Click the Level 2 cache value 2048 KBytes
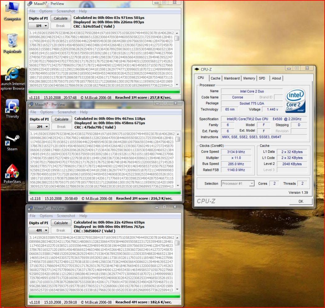Screen dimensions: 325x308 292,164
